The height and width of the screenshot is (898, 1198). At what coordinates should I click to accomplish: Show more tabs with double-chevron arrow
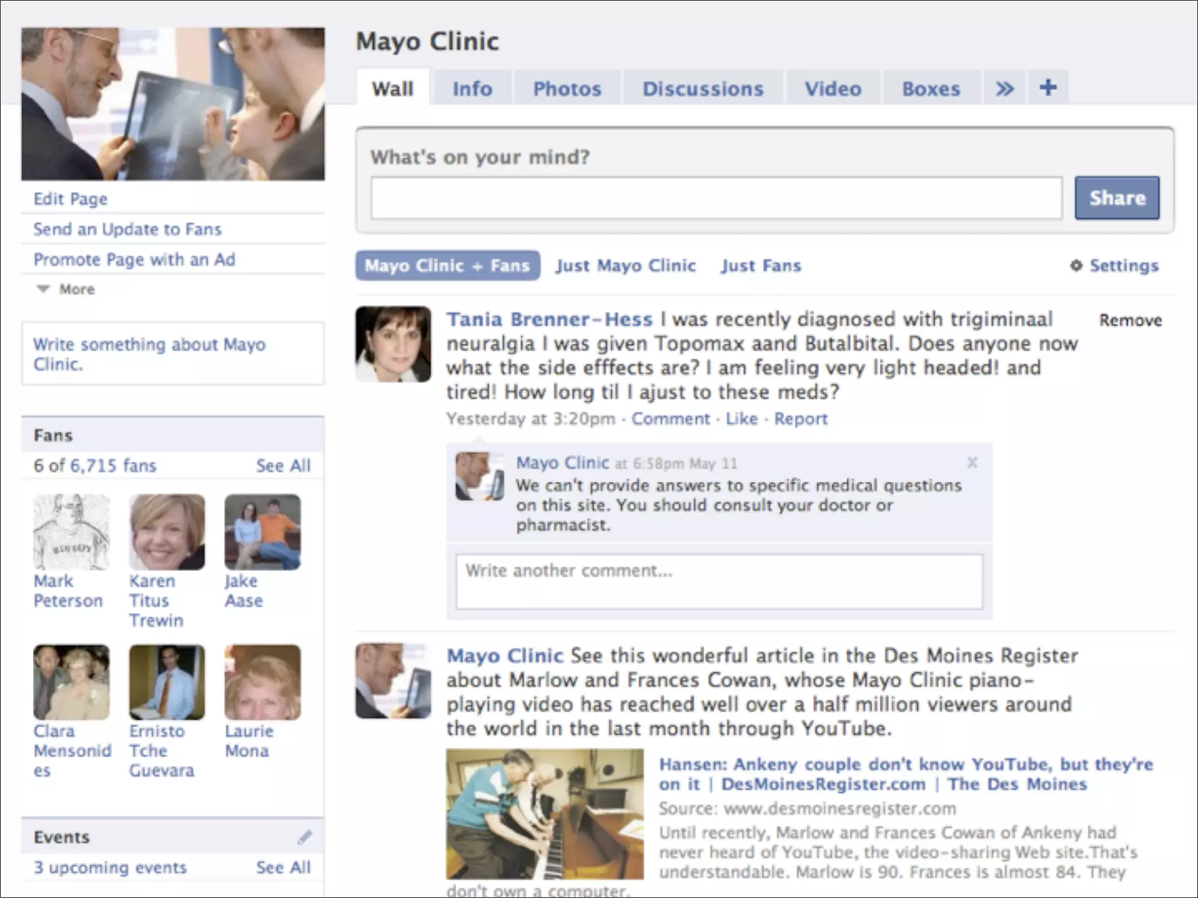[1004, 88]
